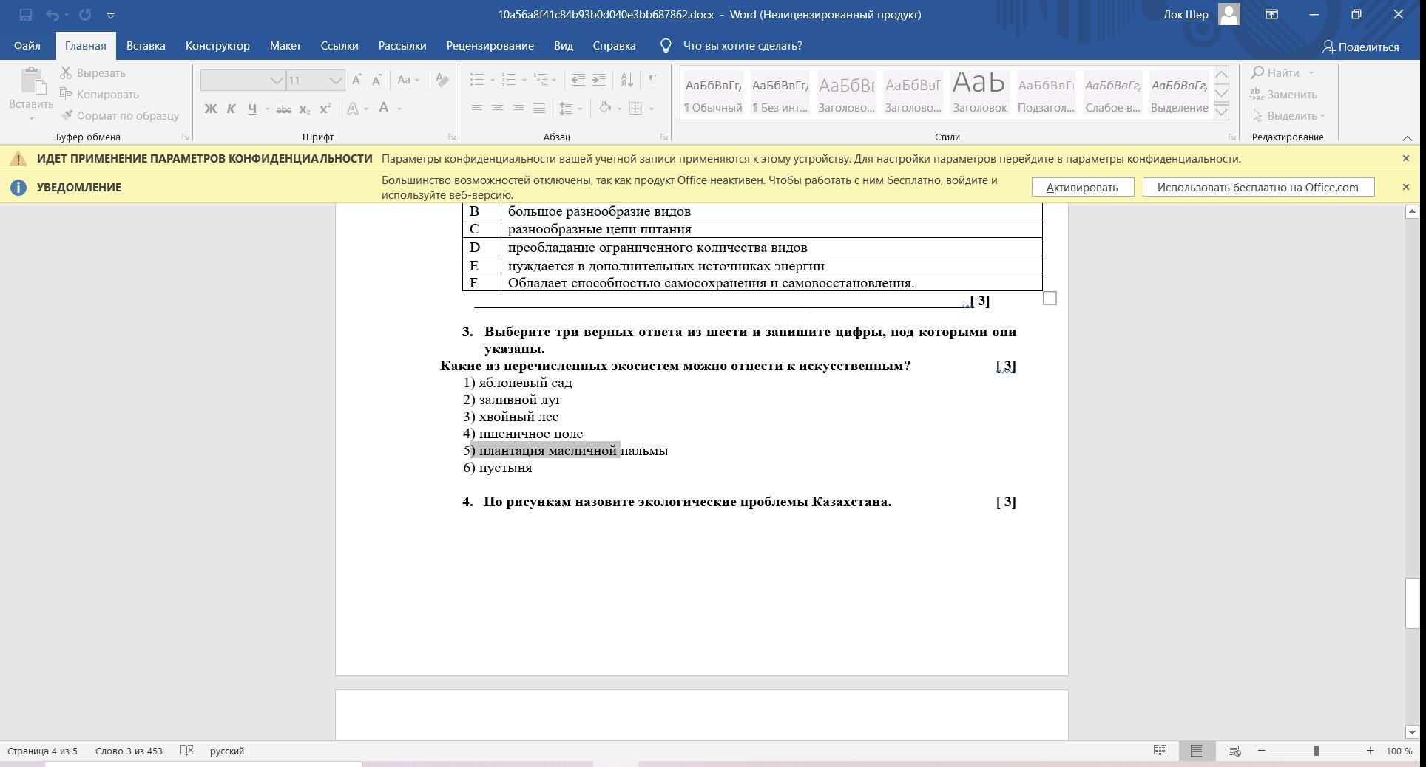Screen dimensions: 1426x767
Task: Click Использовать бесплатно на Office.com button
Action: [1257, 187]
